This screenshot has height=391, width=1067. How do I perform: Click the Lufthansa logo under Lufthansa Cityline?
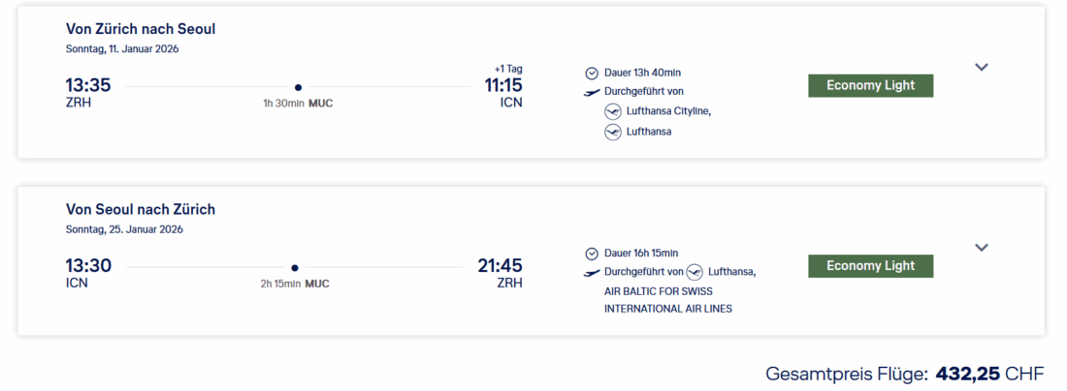[x=612, y=132]
